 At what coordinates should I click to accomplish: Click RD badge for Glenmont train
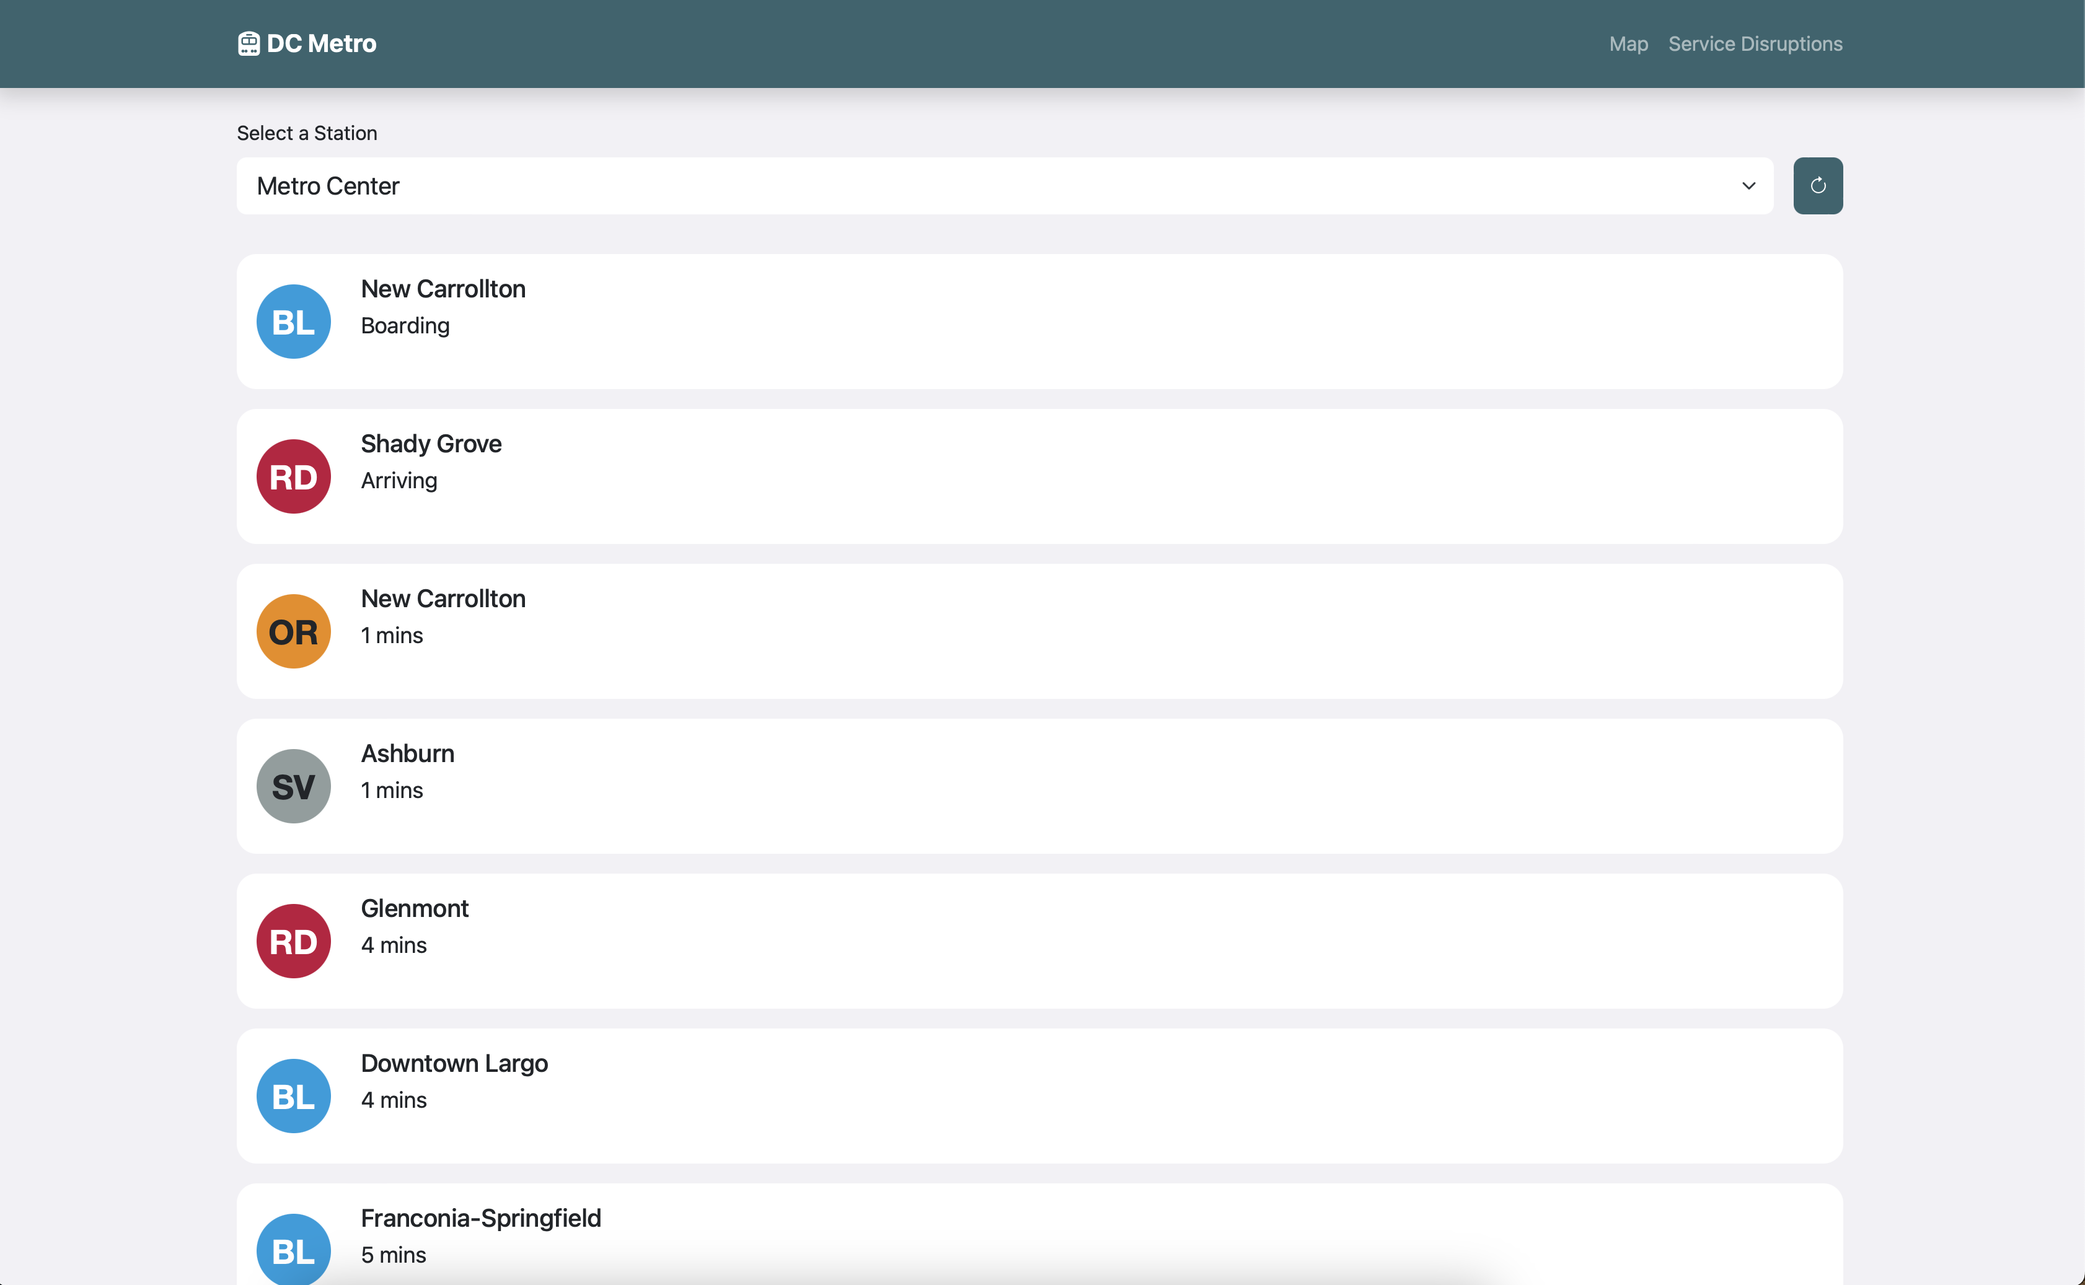click(x=293, y=941)
